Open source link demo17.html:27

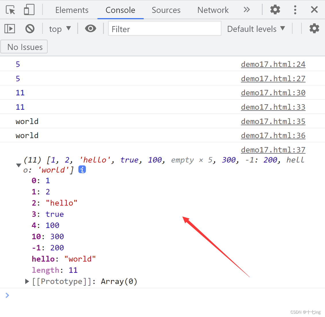273,79
